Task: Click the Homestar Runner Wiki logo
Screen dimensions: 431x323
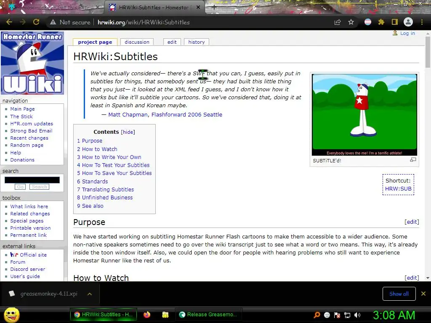Action: pyautogui.click(x=32, y=63)
